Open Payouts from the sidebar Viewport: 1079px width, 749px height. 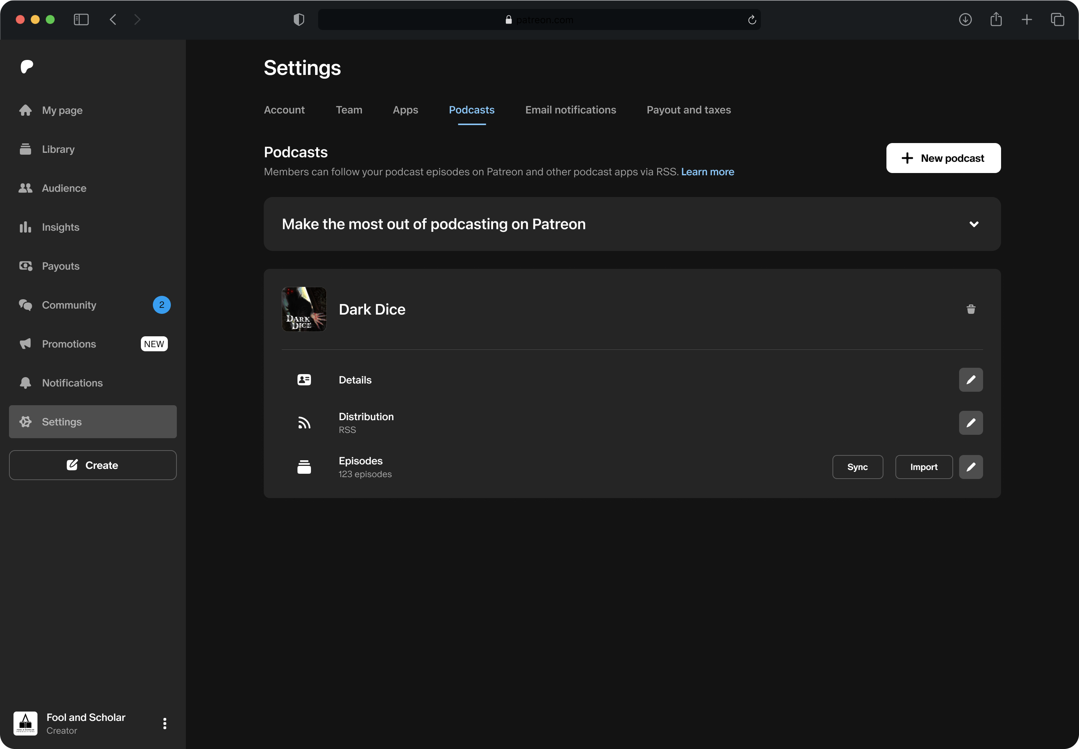[93, 266]
